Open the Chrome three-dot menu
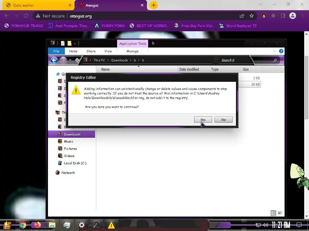This screenshot has height=231, width=309. [x=302, y=16]
